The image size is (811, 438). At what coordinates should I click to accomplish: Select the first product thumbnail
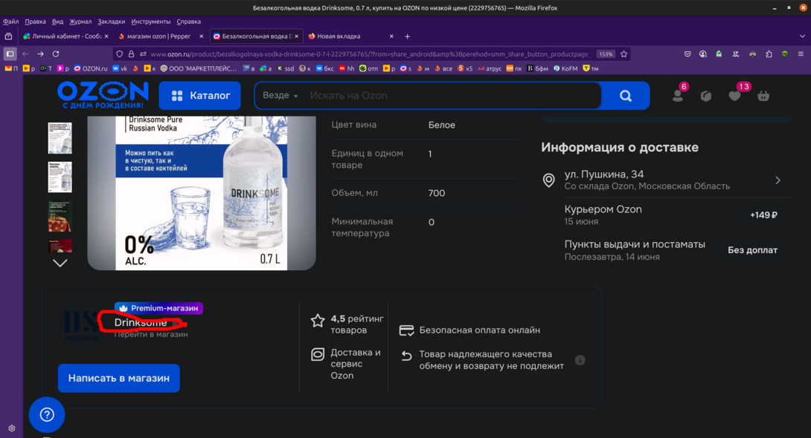coord(60,138)
